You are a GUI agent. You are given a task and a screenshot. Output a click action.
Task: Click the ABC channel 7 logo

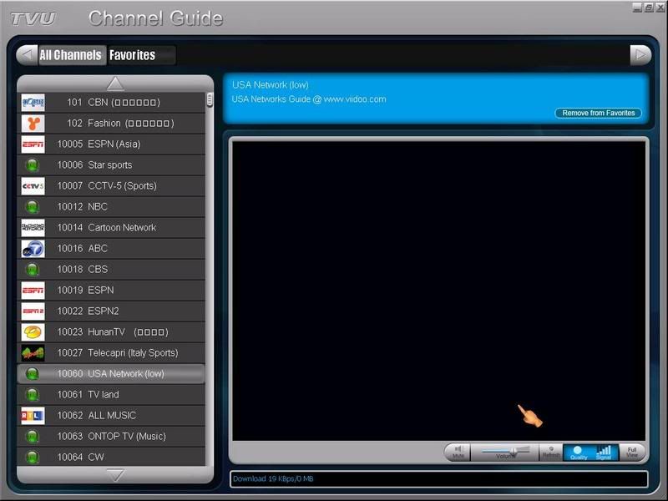pyautogui.click(x=33, y=248)
